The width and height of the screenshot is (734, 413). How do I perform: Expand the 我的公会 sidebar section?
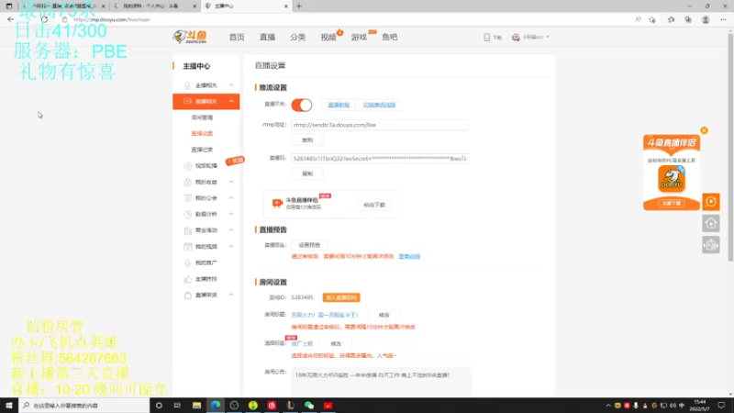231,198
